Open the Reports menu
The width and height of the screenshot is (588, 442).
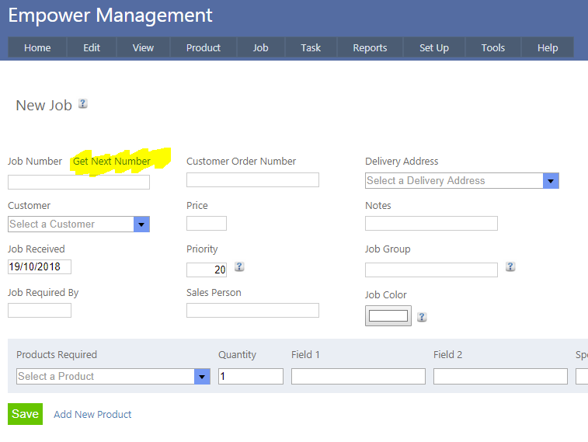click(x=370, y=47)
